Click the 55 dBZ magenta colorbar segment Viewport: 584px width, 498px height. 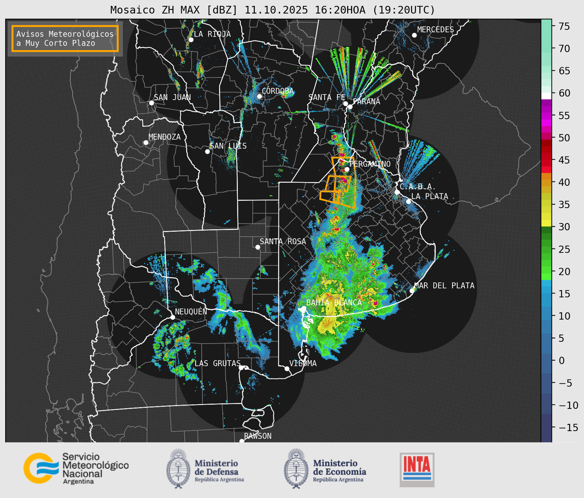pyautogui.click(x=546, y=116)
